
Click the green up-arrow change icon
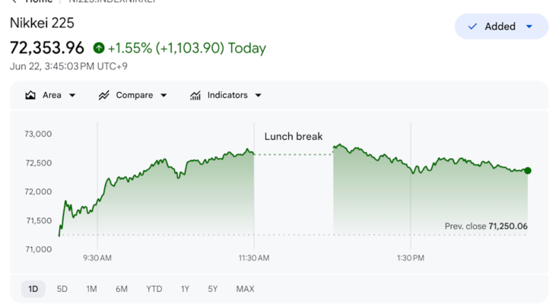[99, 48]
